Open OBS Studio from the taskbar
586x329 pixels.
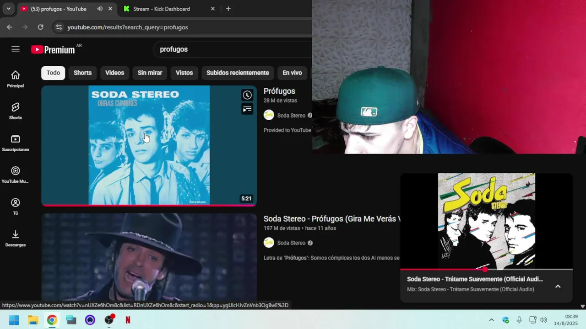109,320
